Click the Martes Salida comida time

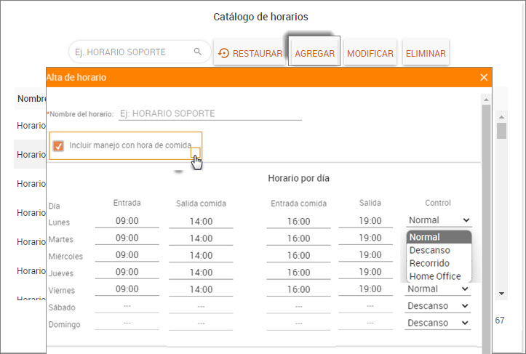pyautogui.click(x=201, y=238)
